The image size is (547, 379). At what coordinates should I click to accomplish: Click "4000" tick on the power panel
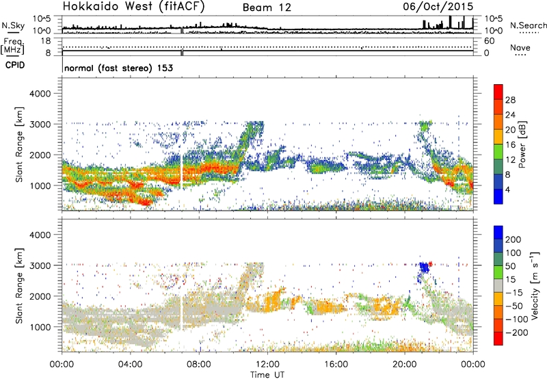pyautogui.click(x=40, y=94)
